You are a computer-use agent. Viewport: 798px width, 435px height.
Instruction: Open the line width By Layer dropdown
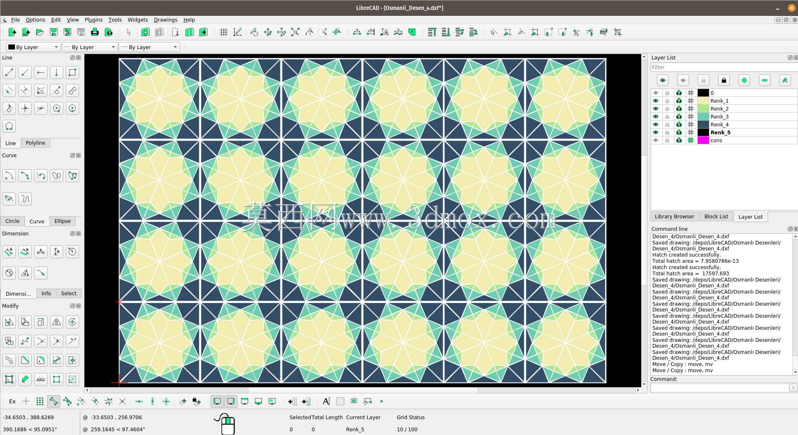pos(90,47)
